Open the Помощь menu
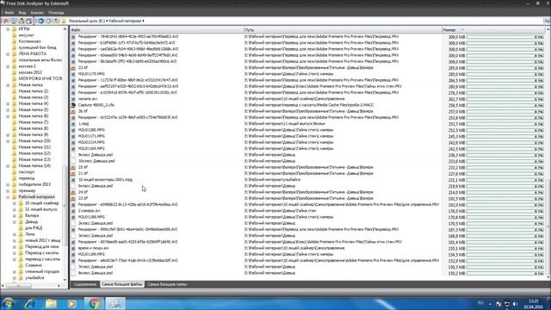This screenshot has width=551, height=310. click(56, 13)
